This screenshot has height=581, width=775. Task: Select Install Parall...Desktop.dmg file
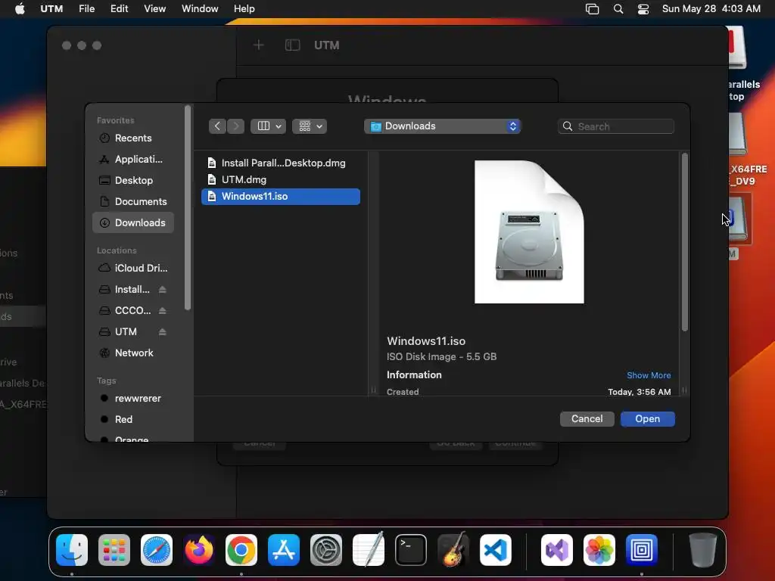[280, 163]
